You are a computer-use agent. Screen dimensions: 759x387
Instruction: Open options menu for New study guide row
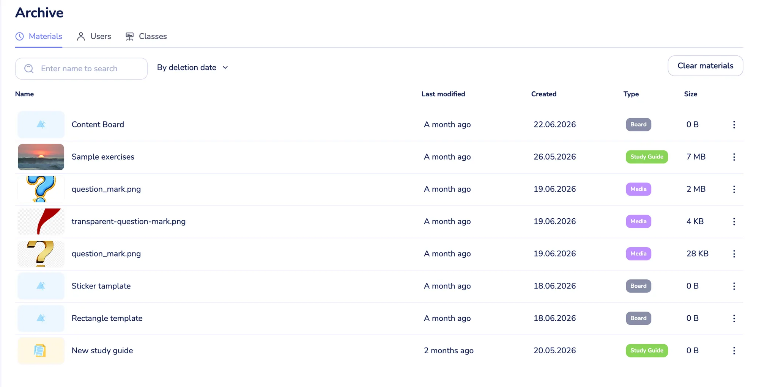734,351
